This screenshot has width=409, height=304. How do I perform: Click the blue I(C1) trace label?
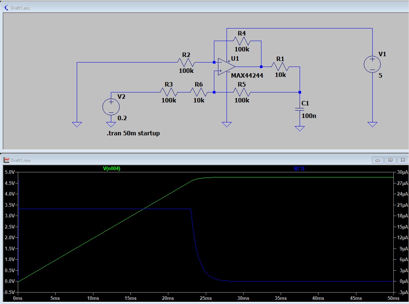299,169
